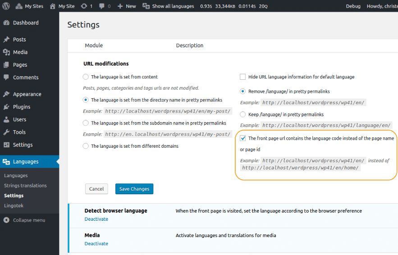Select Keep /language/ in pretty permalinks radio

click(242, 114)
